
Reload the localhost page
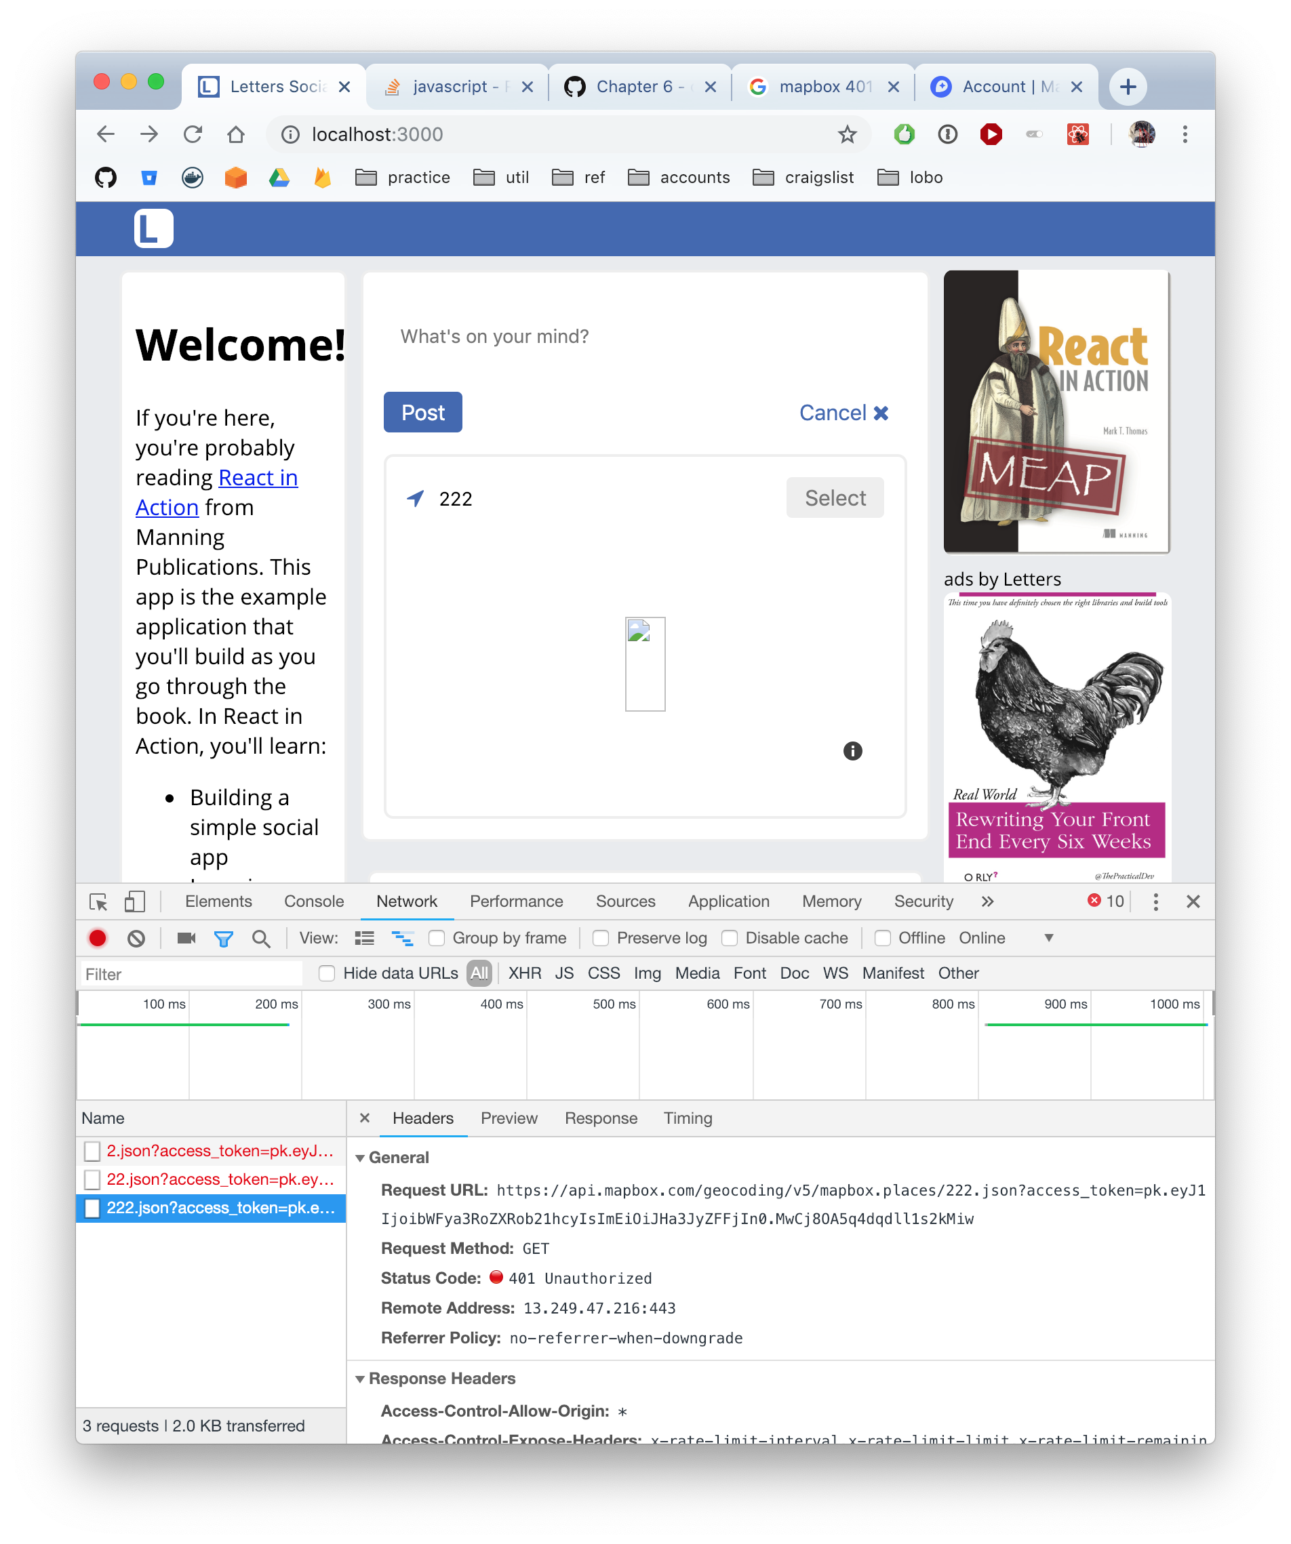coord(193,135)
